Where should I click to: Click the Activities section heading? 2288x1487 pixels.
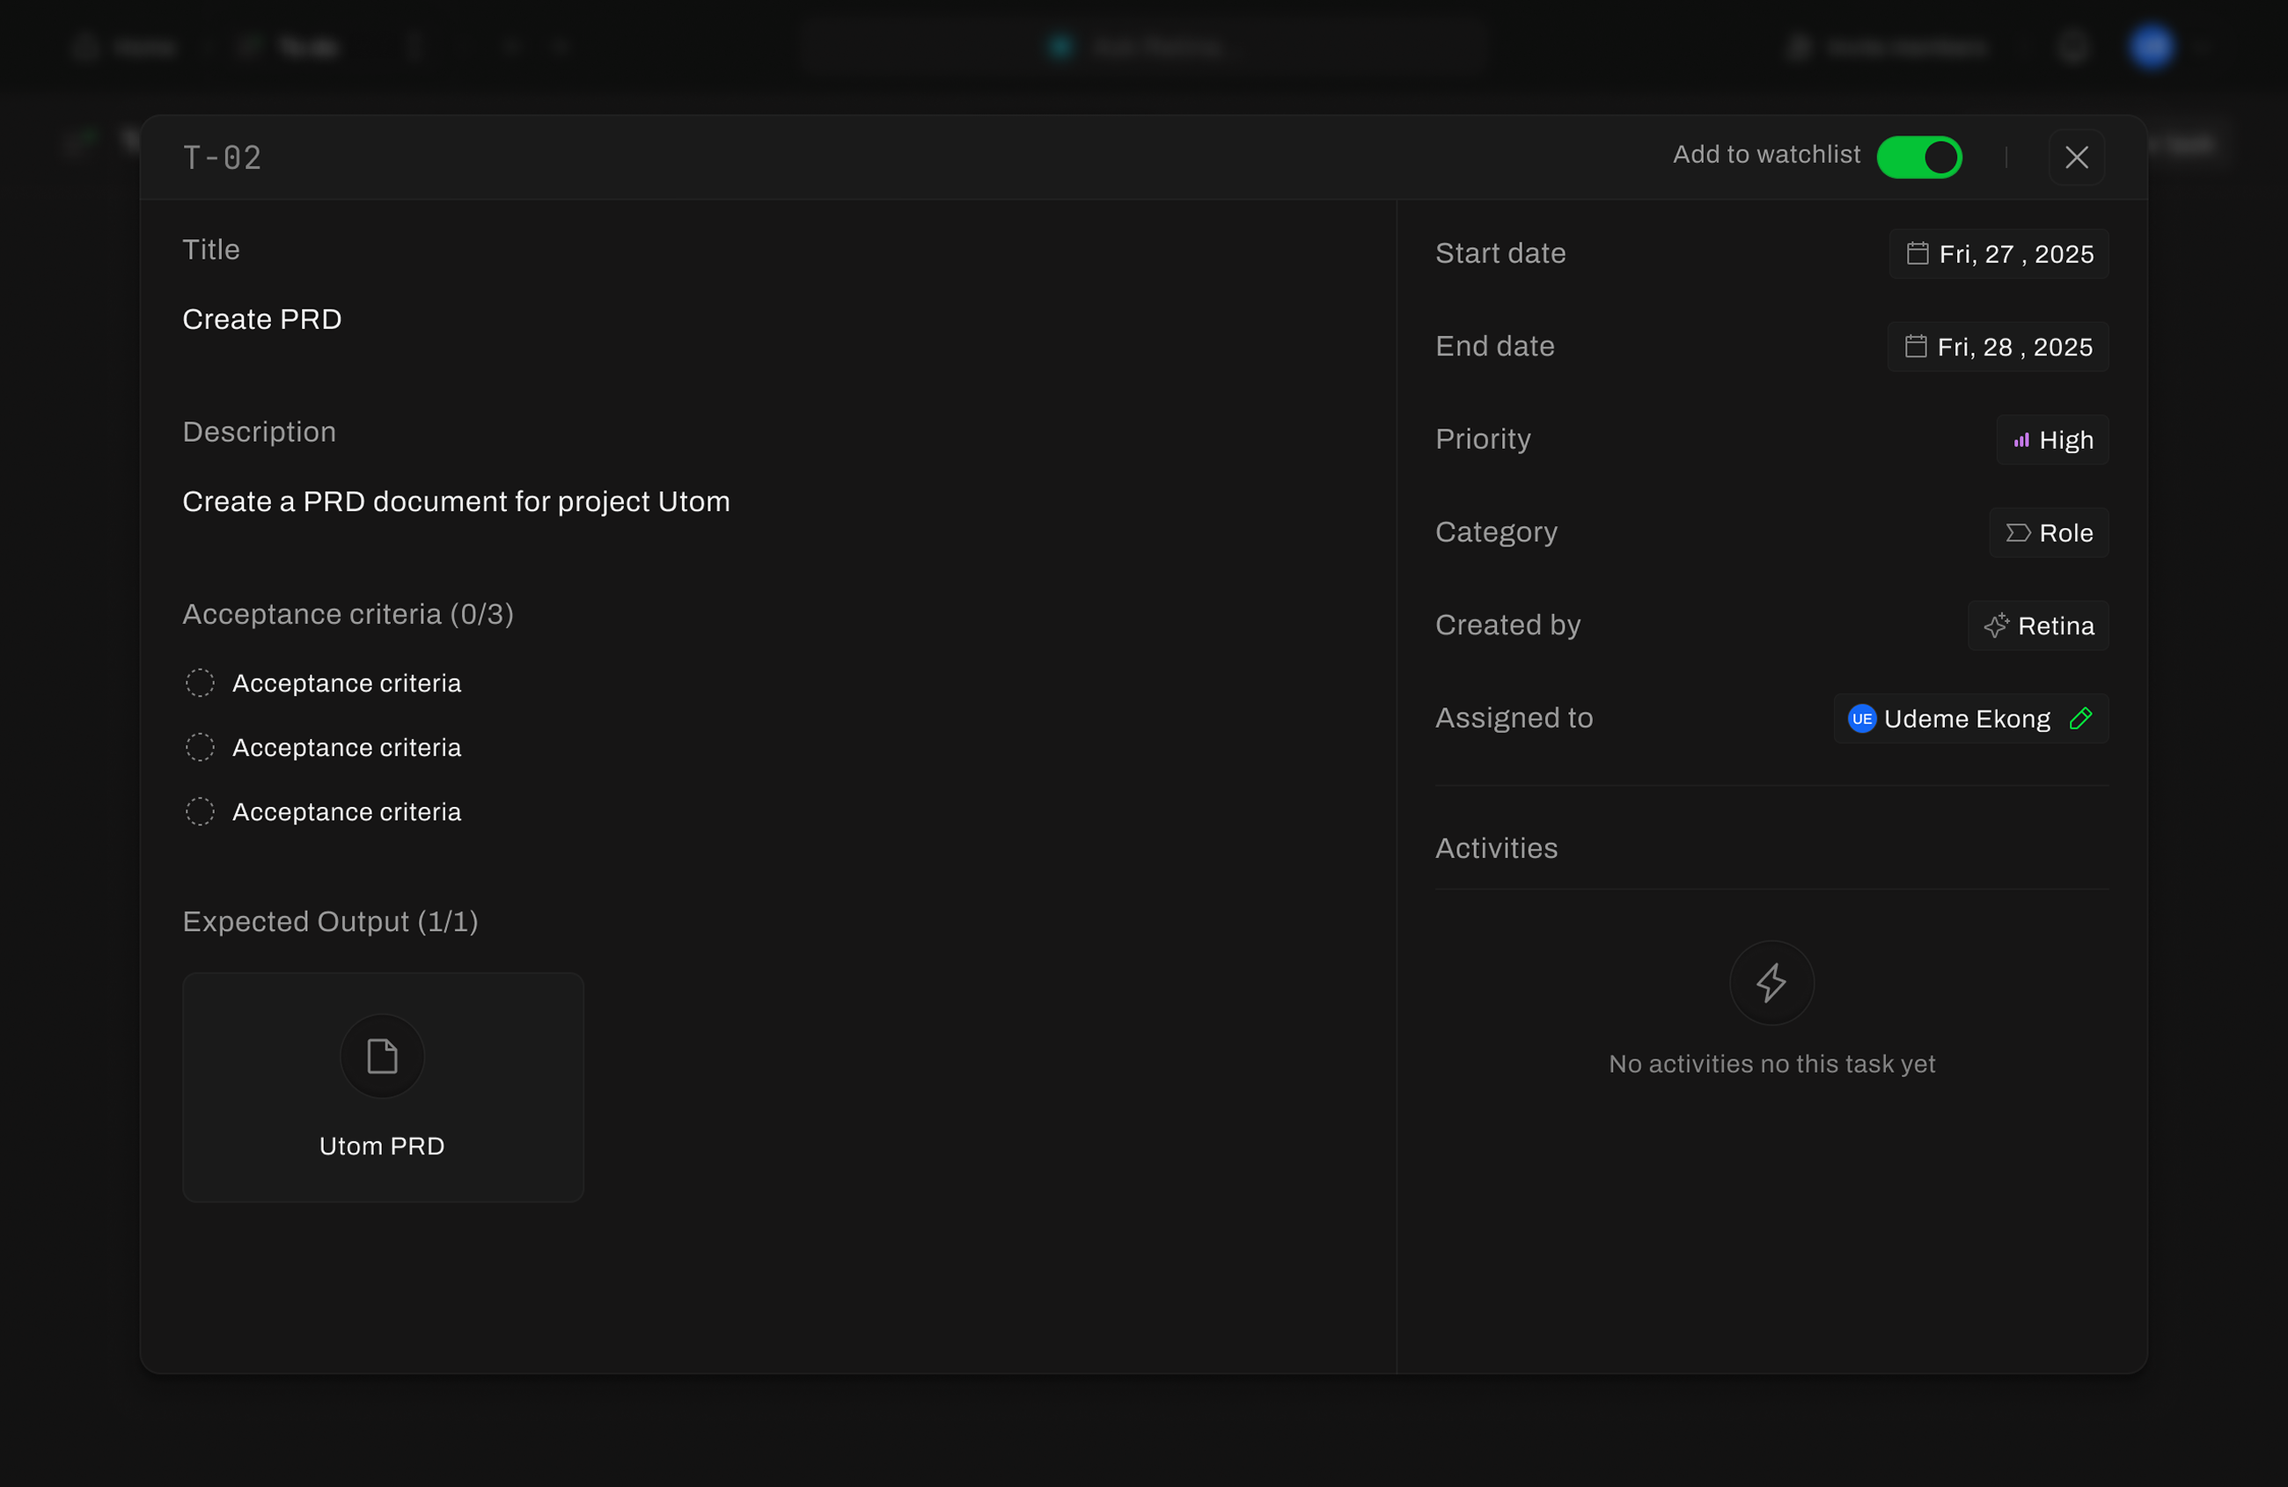[x=1496, y=849]
